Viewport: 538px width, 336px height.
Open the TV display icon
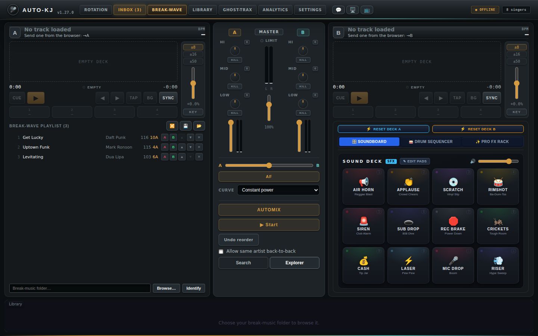367,10
